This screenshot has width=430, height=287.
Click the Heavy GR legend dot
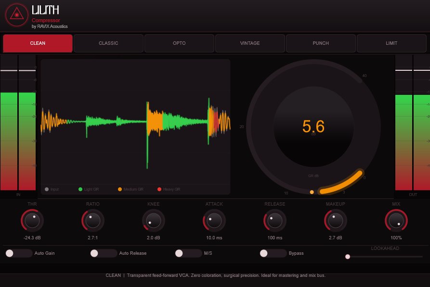pyautogui.click(x=159, y=189)
